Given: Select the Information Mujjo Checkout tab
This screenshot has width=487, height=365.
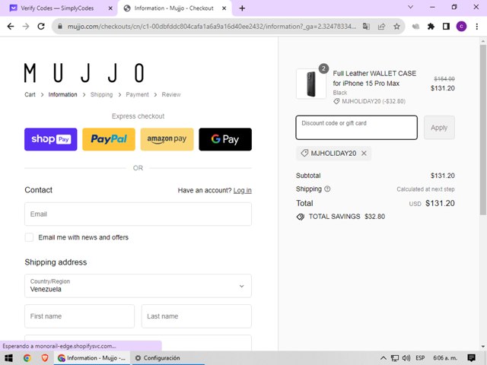Looking at the screenshot, I should [x=174, y=8].
